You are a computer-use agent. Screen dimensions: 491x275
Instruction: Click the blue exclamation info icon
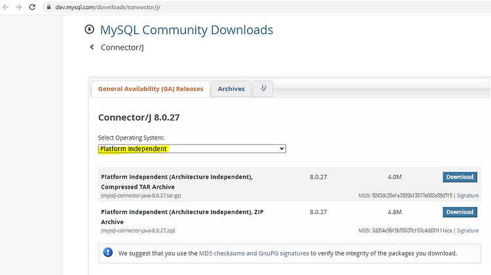point(108,252)
